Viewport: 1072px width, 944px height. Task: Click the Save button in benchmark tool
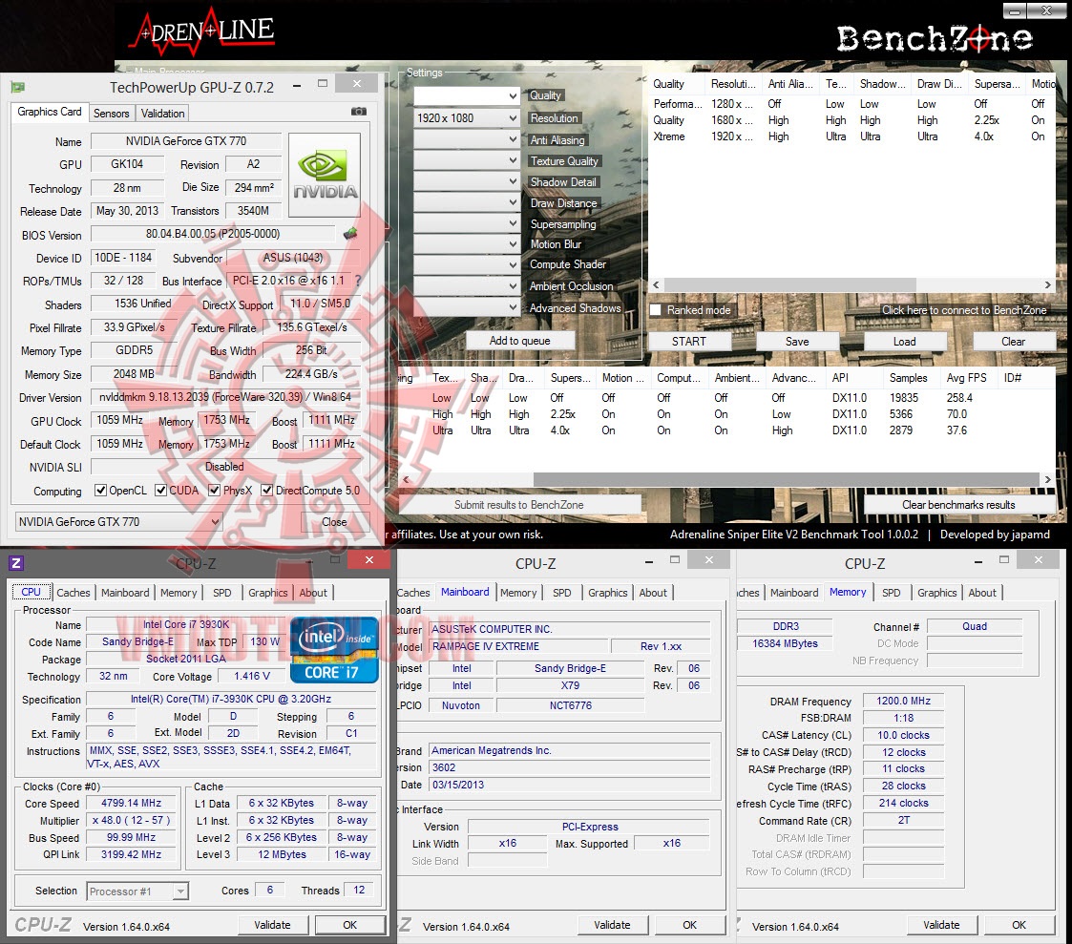797,341
